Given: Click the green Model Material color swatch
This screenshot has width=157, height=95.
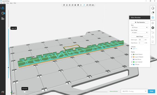Looking at the screenshot, I should point(134,54).
